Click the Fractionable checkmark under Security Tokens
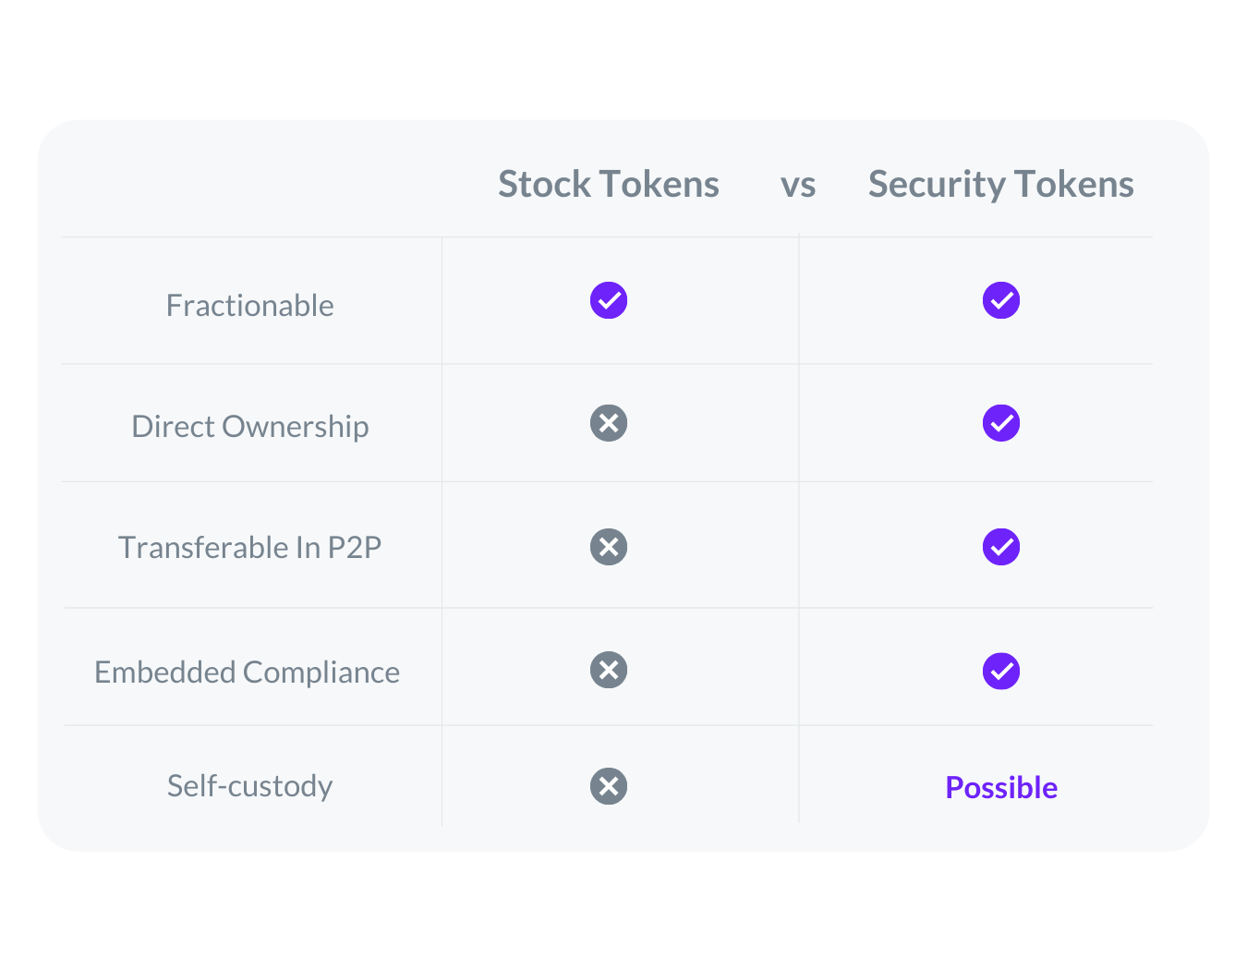The width and height of the screenshot is (1247, 970). (x=1001, y=300)
